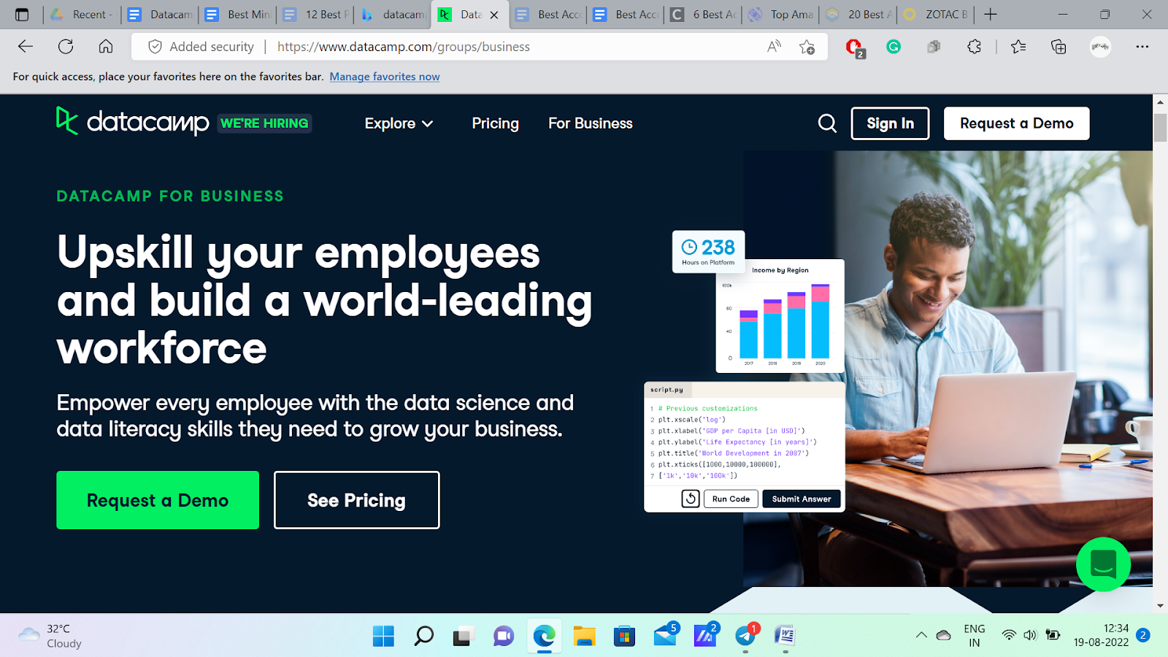Click Request a Demo in the header
1168x657 pixels.
pyautogui.click(x=1016, y=123)
